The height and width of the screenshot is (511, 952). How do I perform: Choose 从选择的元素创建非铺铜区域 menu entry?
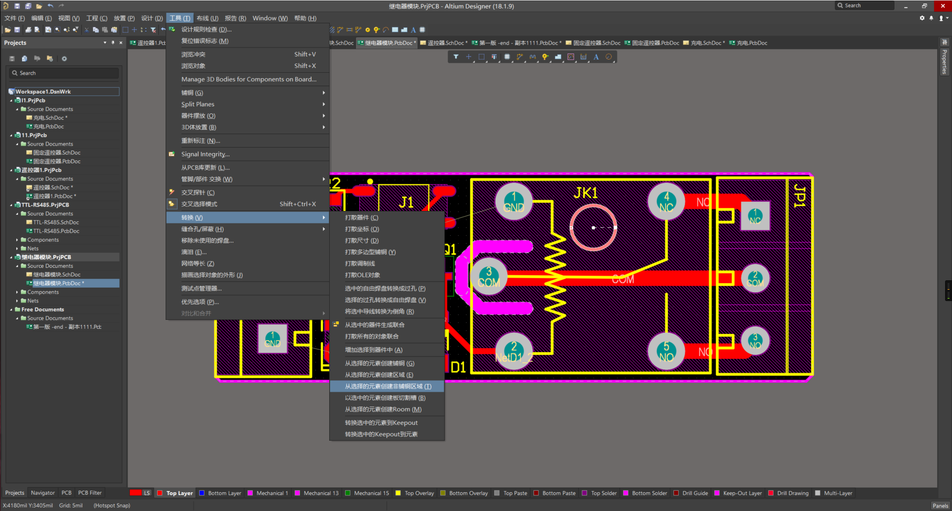point(388,386)
